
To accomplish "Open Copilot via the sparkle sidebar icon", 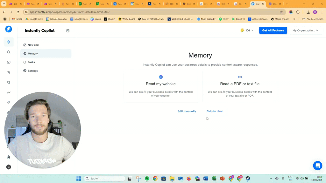I will click(x=9, y=42).
